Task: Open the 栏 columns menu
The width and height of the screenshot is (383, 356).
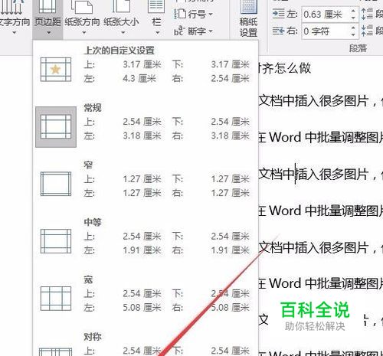Action: (156, 18)
